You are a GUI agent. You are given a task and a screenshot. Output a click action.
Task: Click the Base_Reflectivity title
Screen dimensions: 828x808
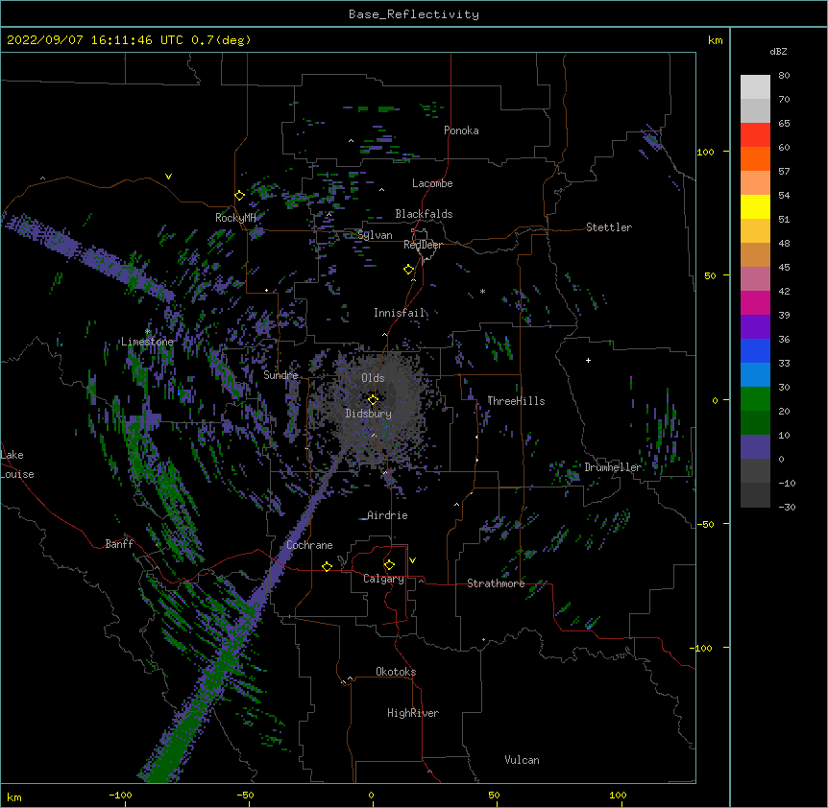pyautogui.click(x=414, y=14)
